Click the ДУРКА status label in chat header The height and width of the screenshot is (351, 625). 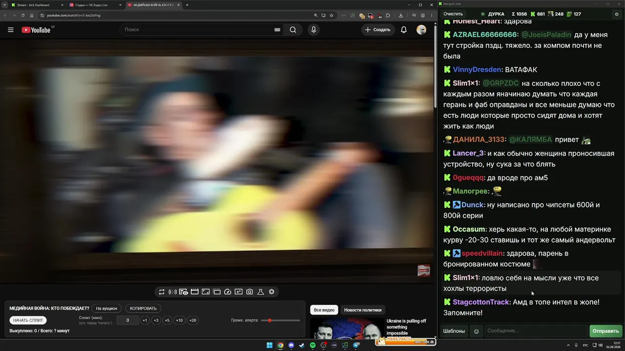click(x=496, y=14)
